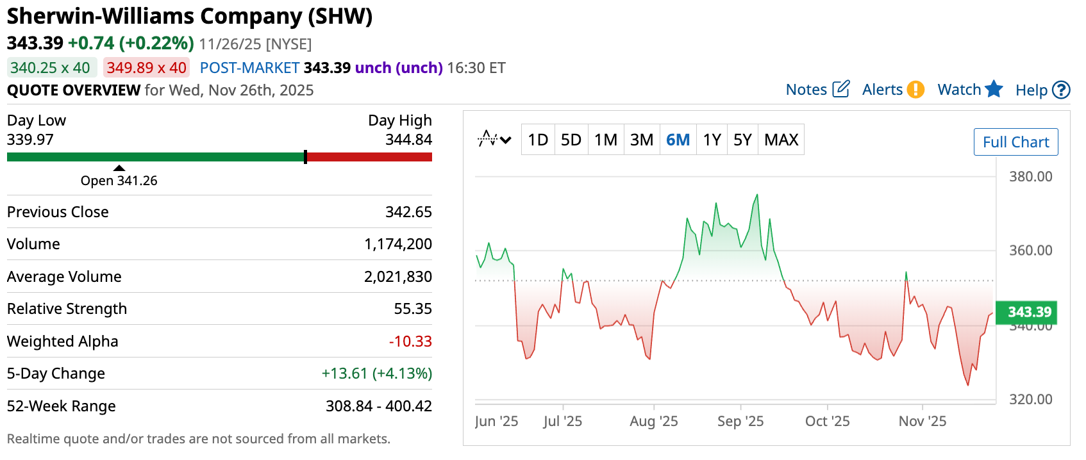Click the orange Alerts exclamation icon
Viewport: 1086px width, 460px height.
[x=915, y=89]
